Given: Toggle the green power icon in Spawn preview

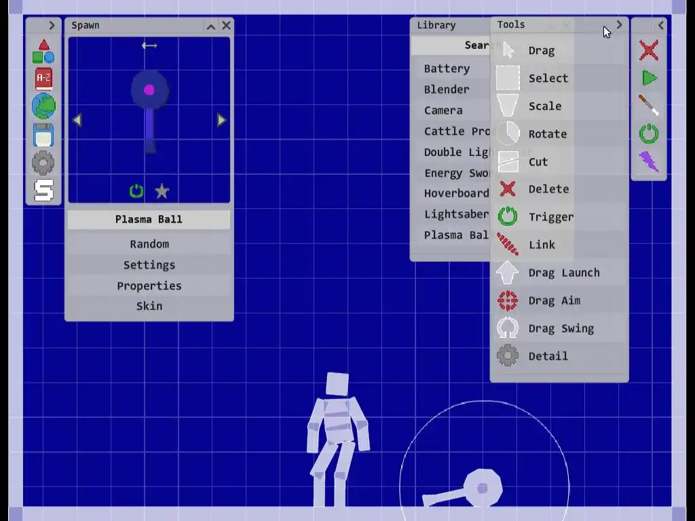Looking at the screenshot, I should [136, 191].
